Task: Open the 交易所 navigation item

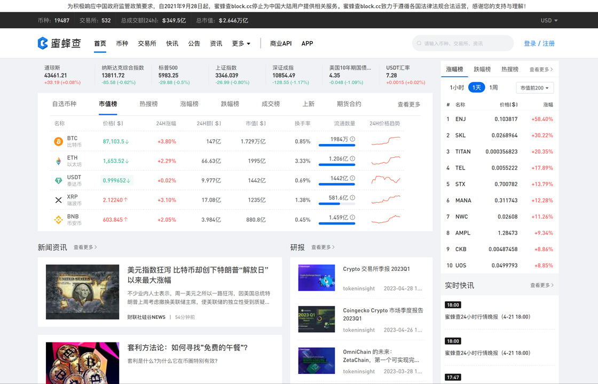Action: 147,43
